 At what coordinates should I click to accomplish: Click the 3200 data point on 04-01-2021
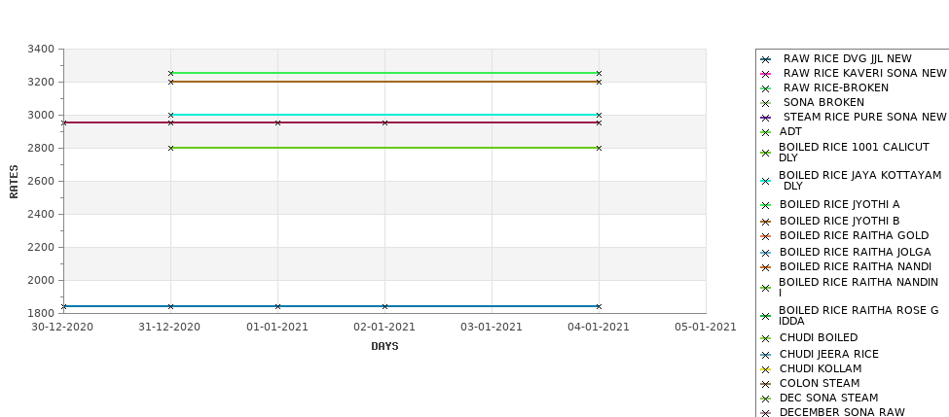(599, 82)
